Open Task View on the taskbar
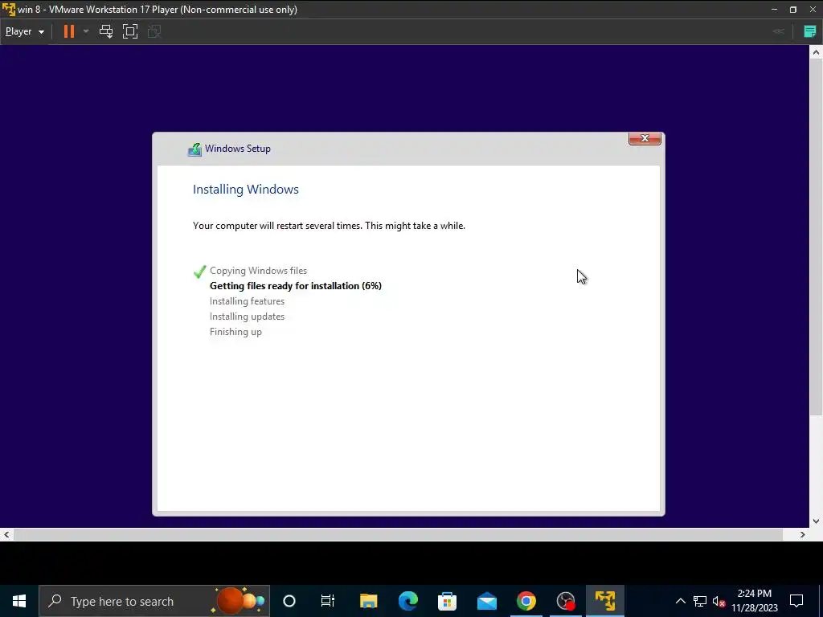This screenshot has height=617, width=823. [x=328, y=601]
